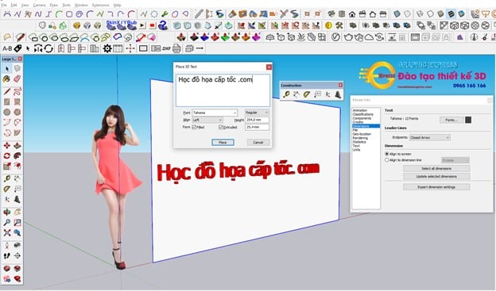
Task: Click Update selected dimensions button
Action: point(436,177)
